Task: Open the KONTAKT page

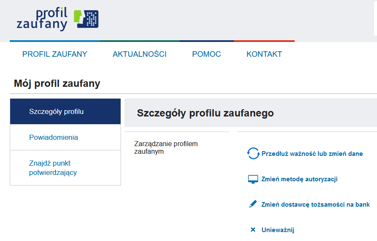Action: (x=264, y=54)
